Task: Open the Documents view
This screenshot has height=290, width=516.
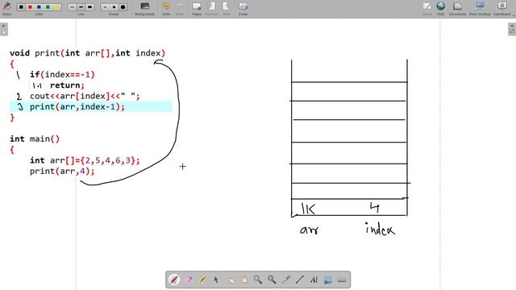Action: click(457, 8)
